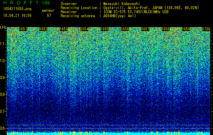The height and width of the screenshot is (135, 213).
Task: Click the 1658 time marker
Action: [166, 29]
